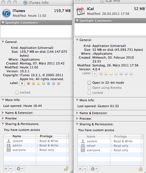Select yellow label color in iTunes Info
The image size is (146, 173).
[x=39, y=83]
